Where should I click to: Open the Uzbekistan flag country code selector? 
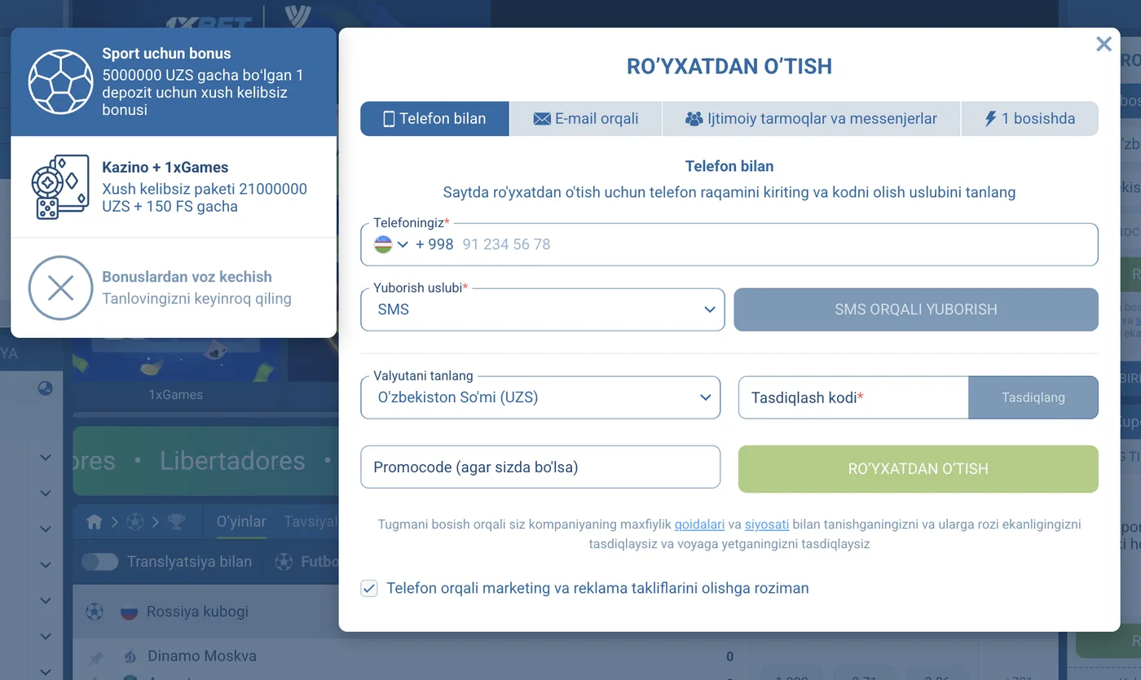pyautogui.click(x=391, y=244)
